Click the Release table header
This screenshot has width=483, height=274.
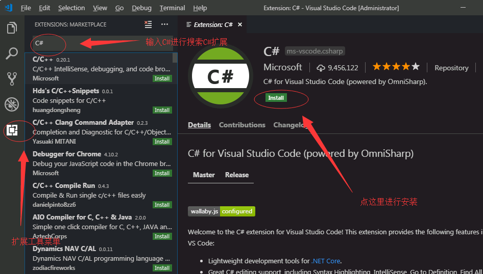coord(237,175)
